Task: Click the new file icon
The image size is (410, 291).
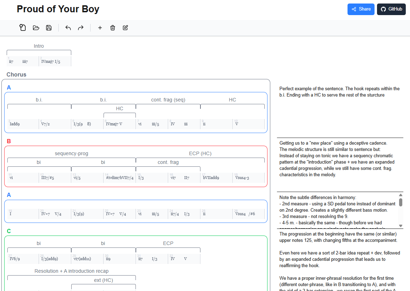Action: pos(23,28)
